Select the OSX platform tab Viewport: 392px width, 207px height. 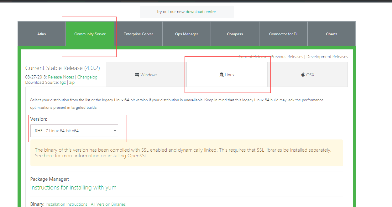click(308, 74)
